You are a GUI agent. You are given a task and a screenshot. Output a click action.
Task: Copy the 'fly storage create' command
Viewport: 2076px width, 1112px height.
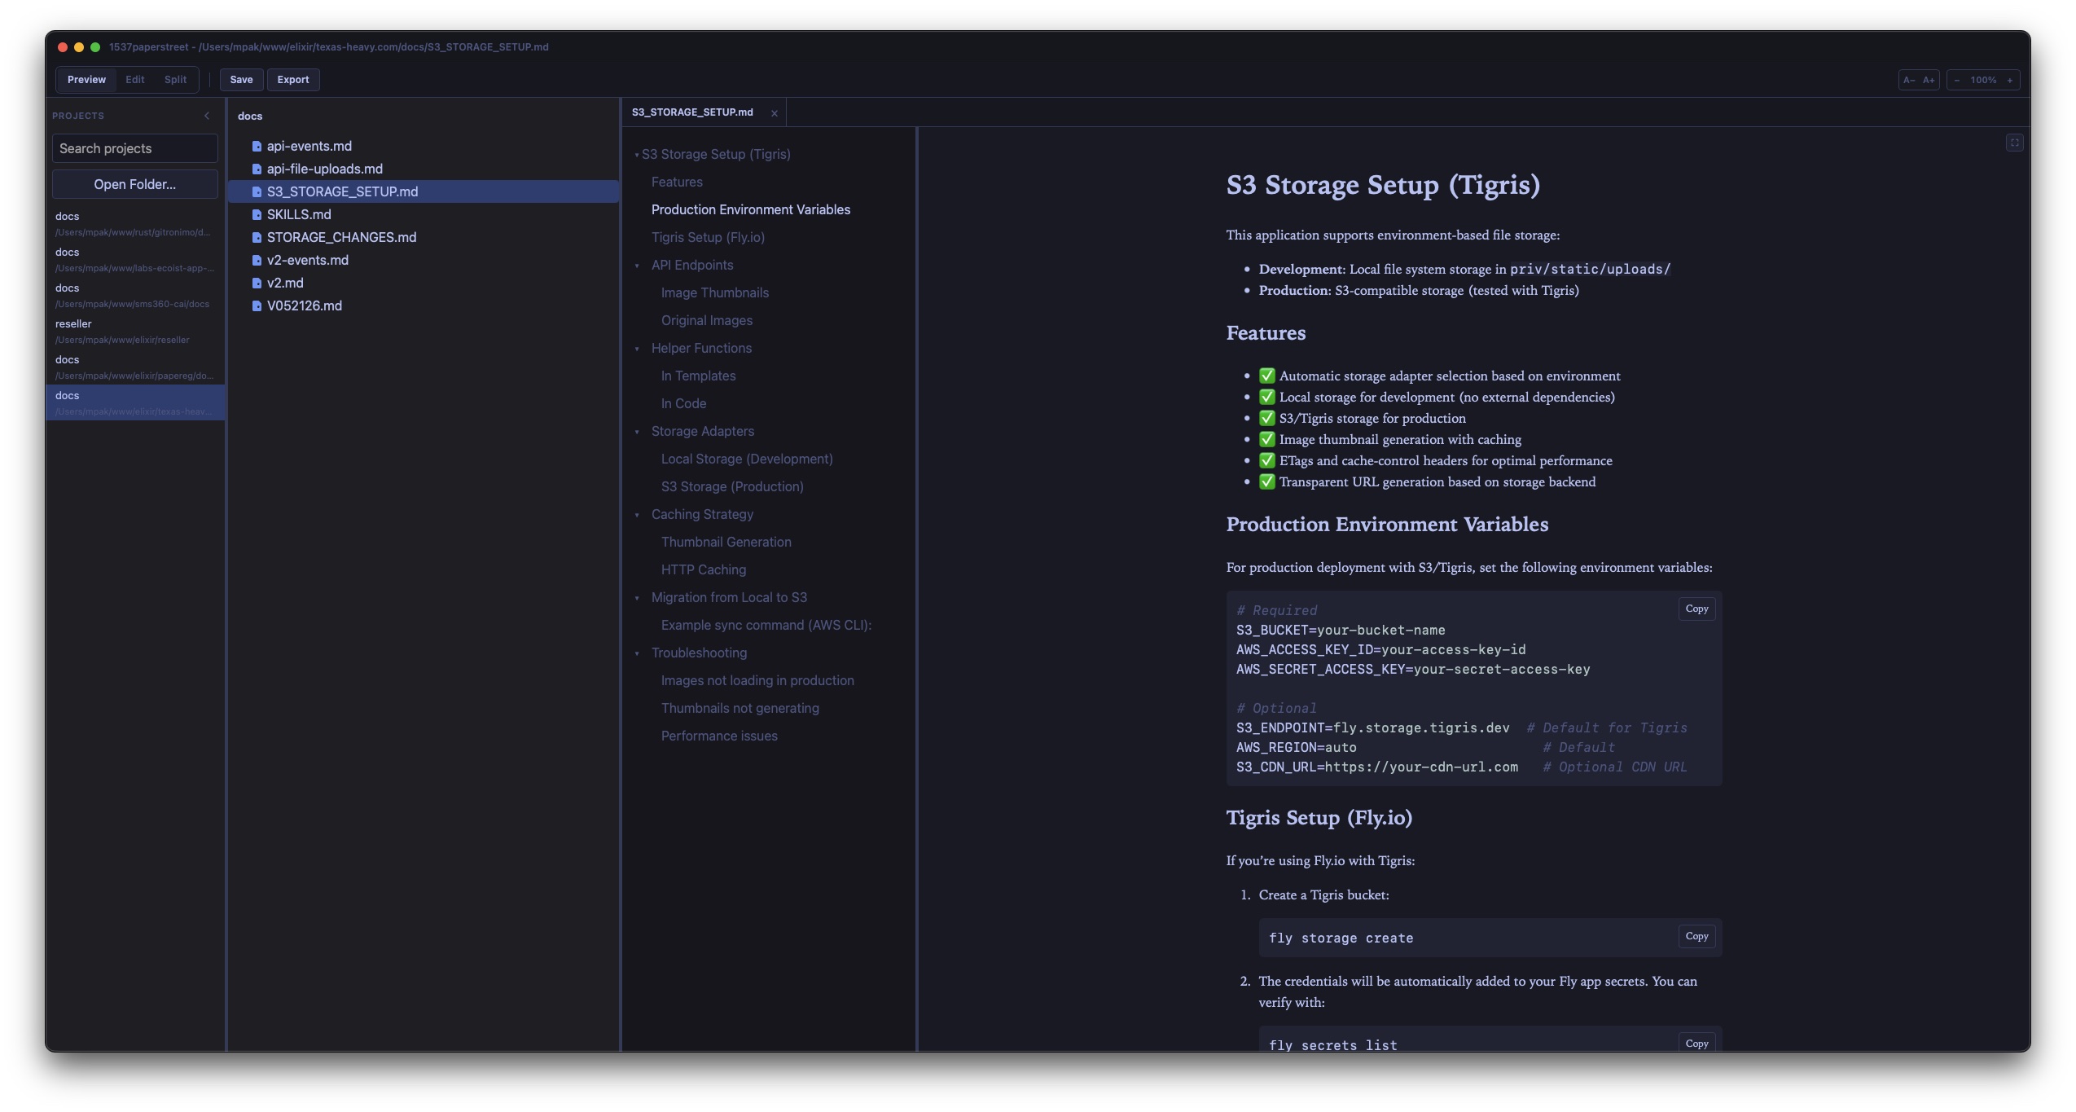(x=1696, y=937)
